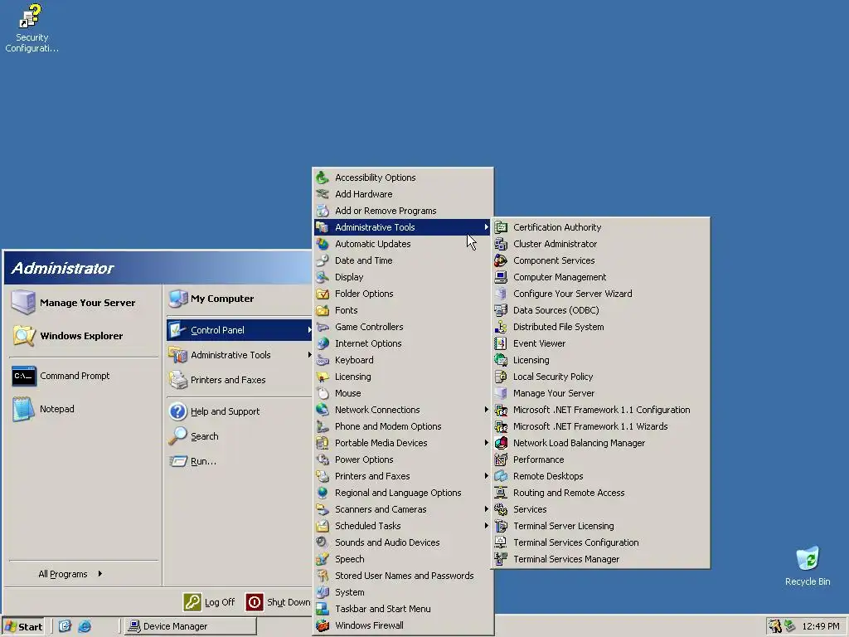Open the Distributed File System icon
Image resolution: width=849 pixels, height=637 pixels.
point(501,327)
